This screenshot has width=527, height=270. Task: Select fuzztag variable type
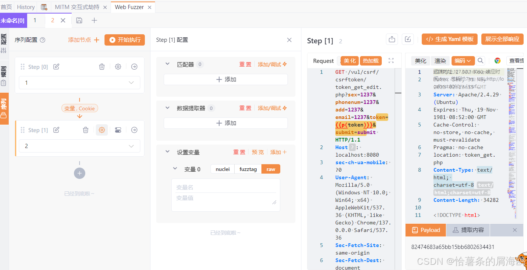[x=248, y=169]
